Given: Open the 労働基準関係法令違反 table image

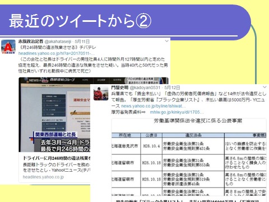Looking at the screenshot, I should click(x=189, y=157).
